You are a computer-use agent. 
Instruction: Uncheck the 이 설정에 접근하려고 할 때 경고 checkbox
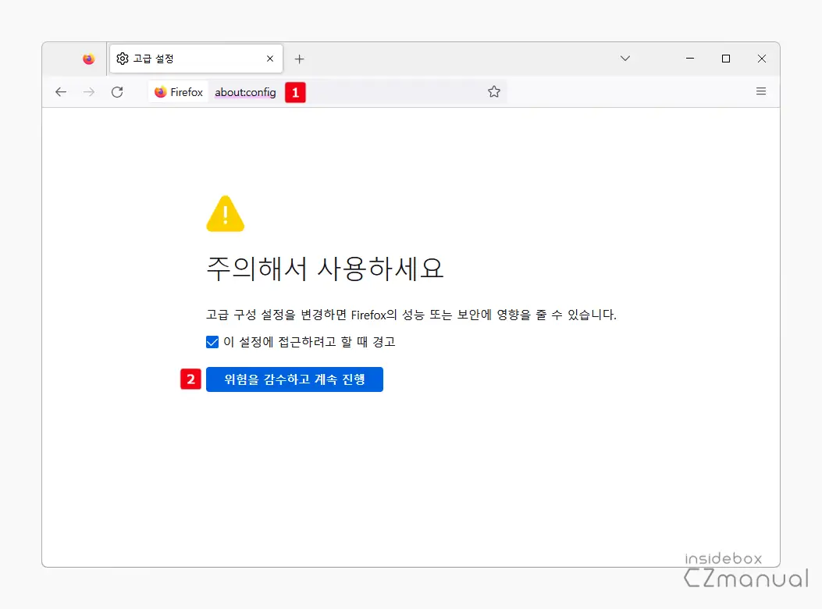(212, 341)
